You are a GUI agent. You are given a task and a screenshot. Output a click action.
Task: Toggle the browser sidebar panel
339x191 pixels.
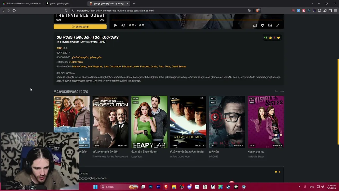[330, 11]
